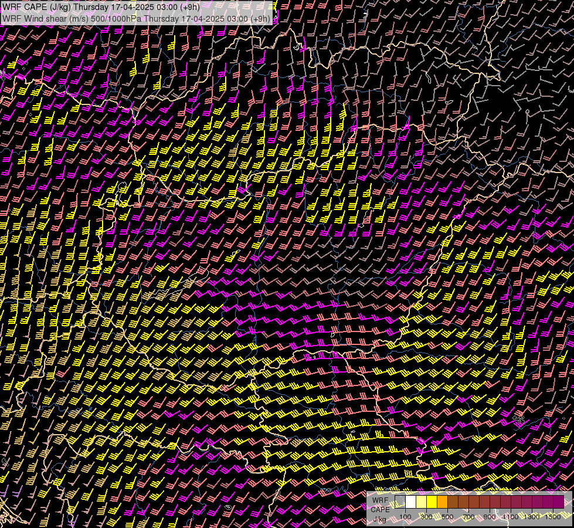Image resolution: width=574 pixels, height=528 pixels.
Task: Click the purple last CAPE legend swatch
Action: click(x=559, y=502)
